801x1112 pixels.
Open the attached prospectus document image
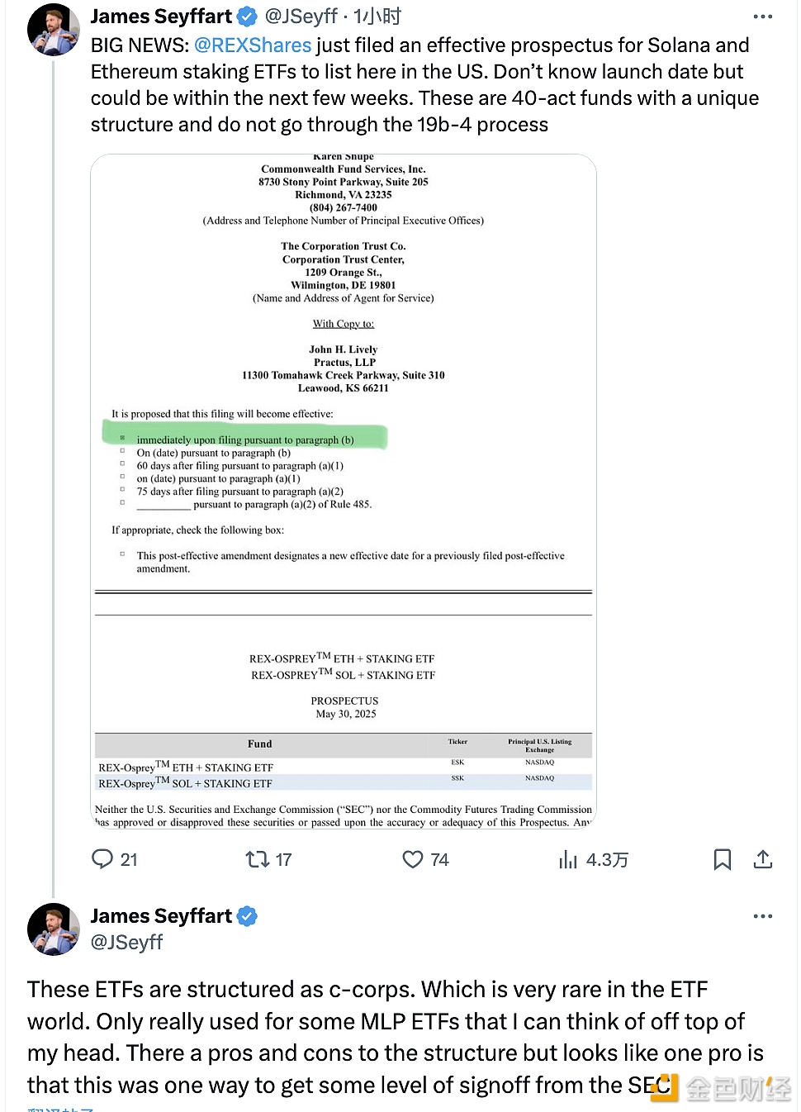pyautogui.click(x=344, y=491)
